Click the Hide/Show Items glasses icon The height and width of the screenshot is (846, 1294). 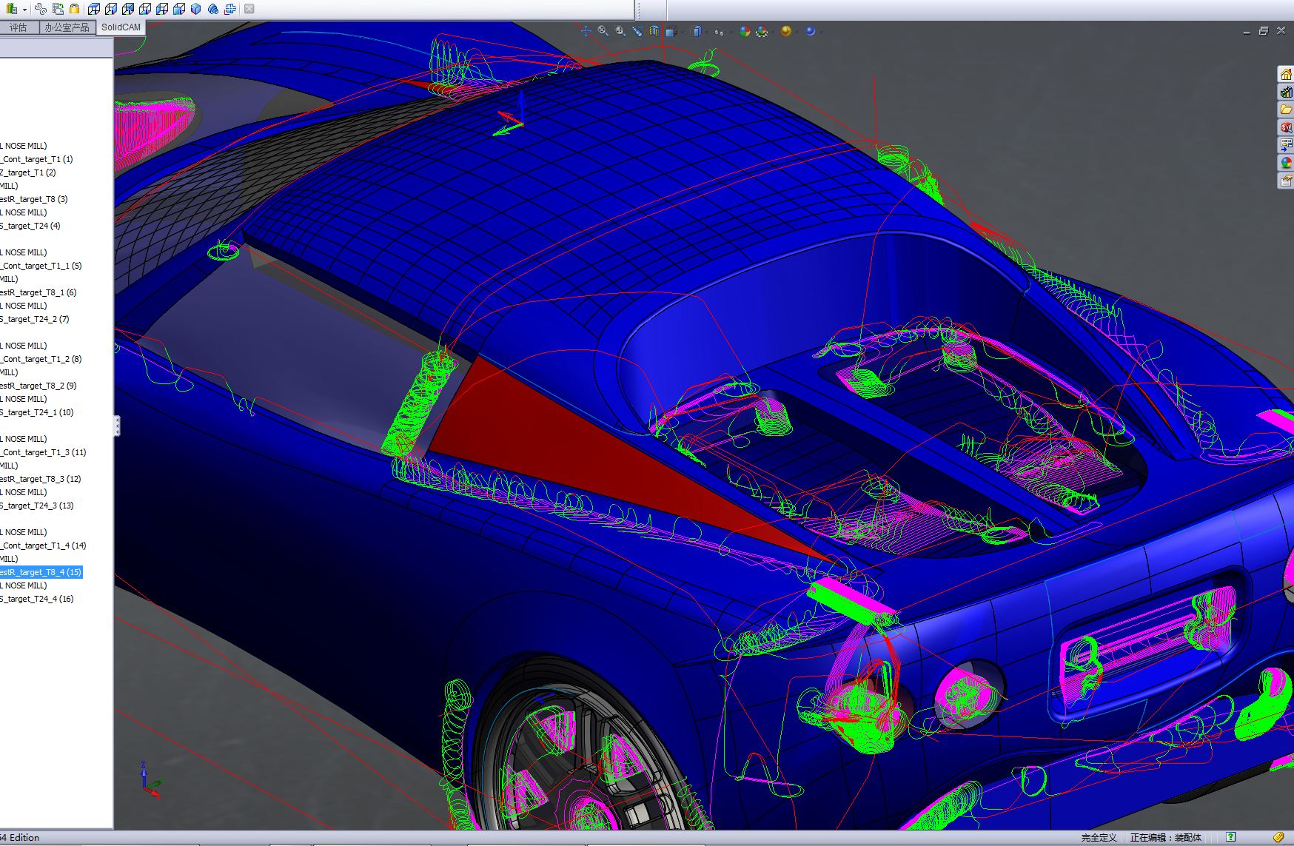719,32
